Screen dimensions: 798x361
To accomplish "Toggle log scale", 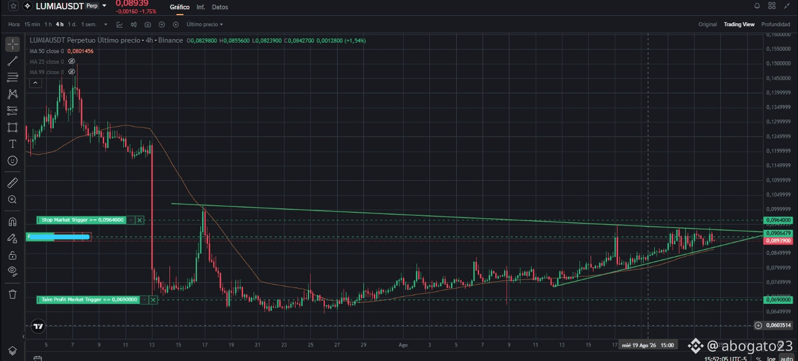I will coord(771,359).
